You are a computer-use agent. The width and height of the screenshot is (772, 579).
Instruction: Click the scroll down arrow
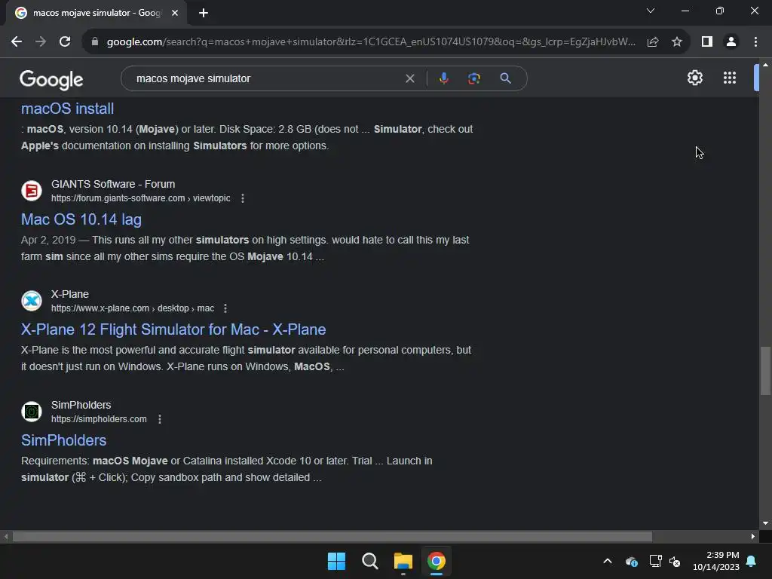pos(765,523)
